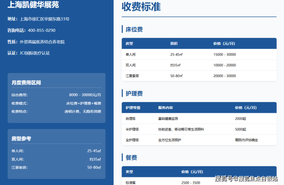Click the price 15000 - 30000
284x185 pixels.
225,55
